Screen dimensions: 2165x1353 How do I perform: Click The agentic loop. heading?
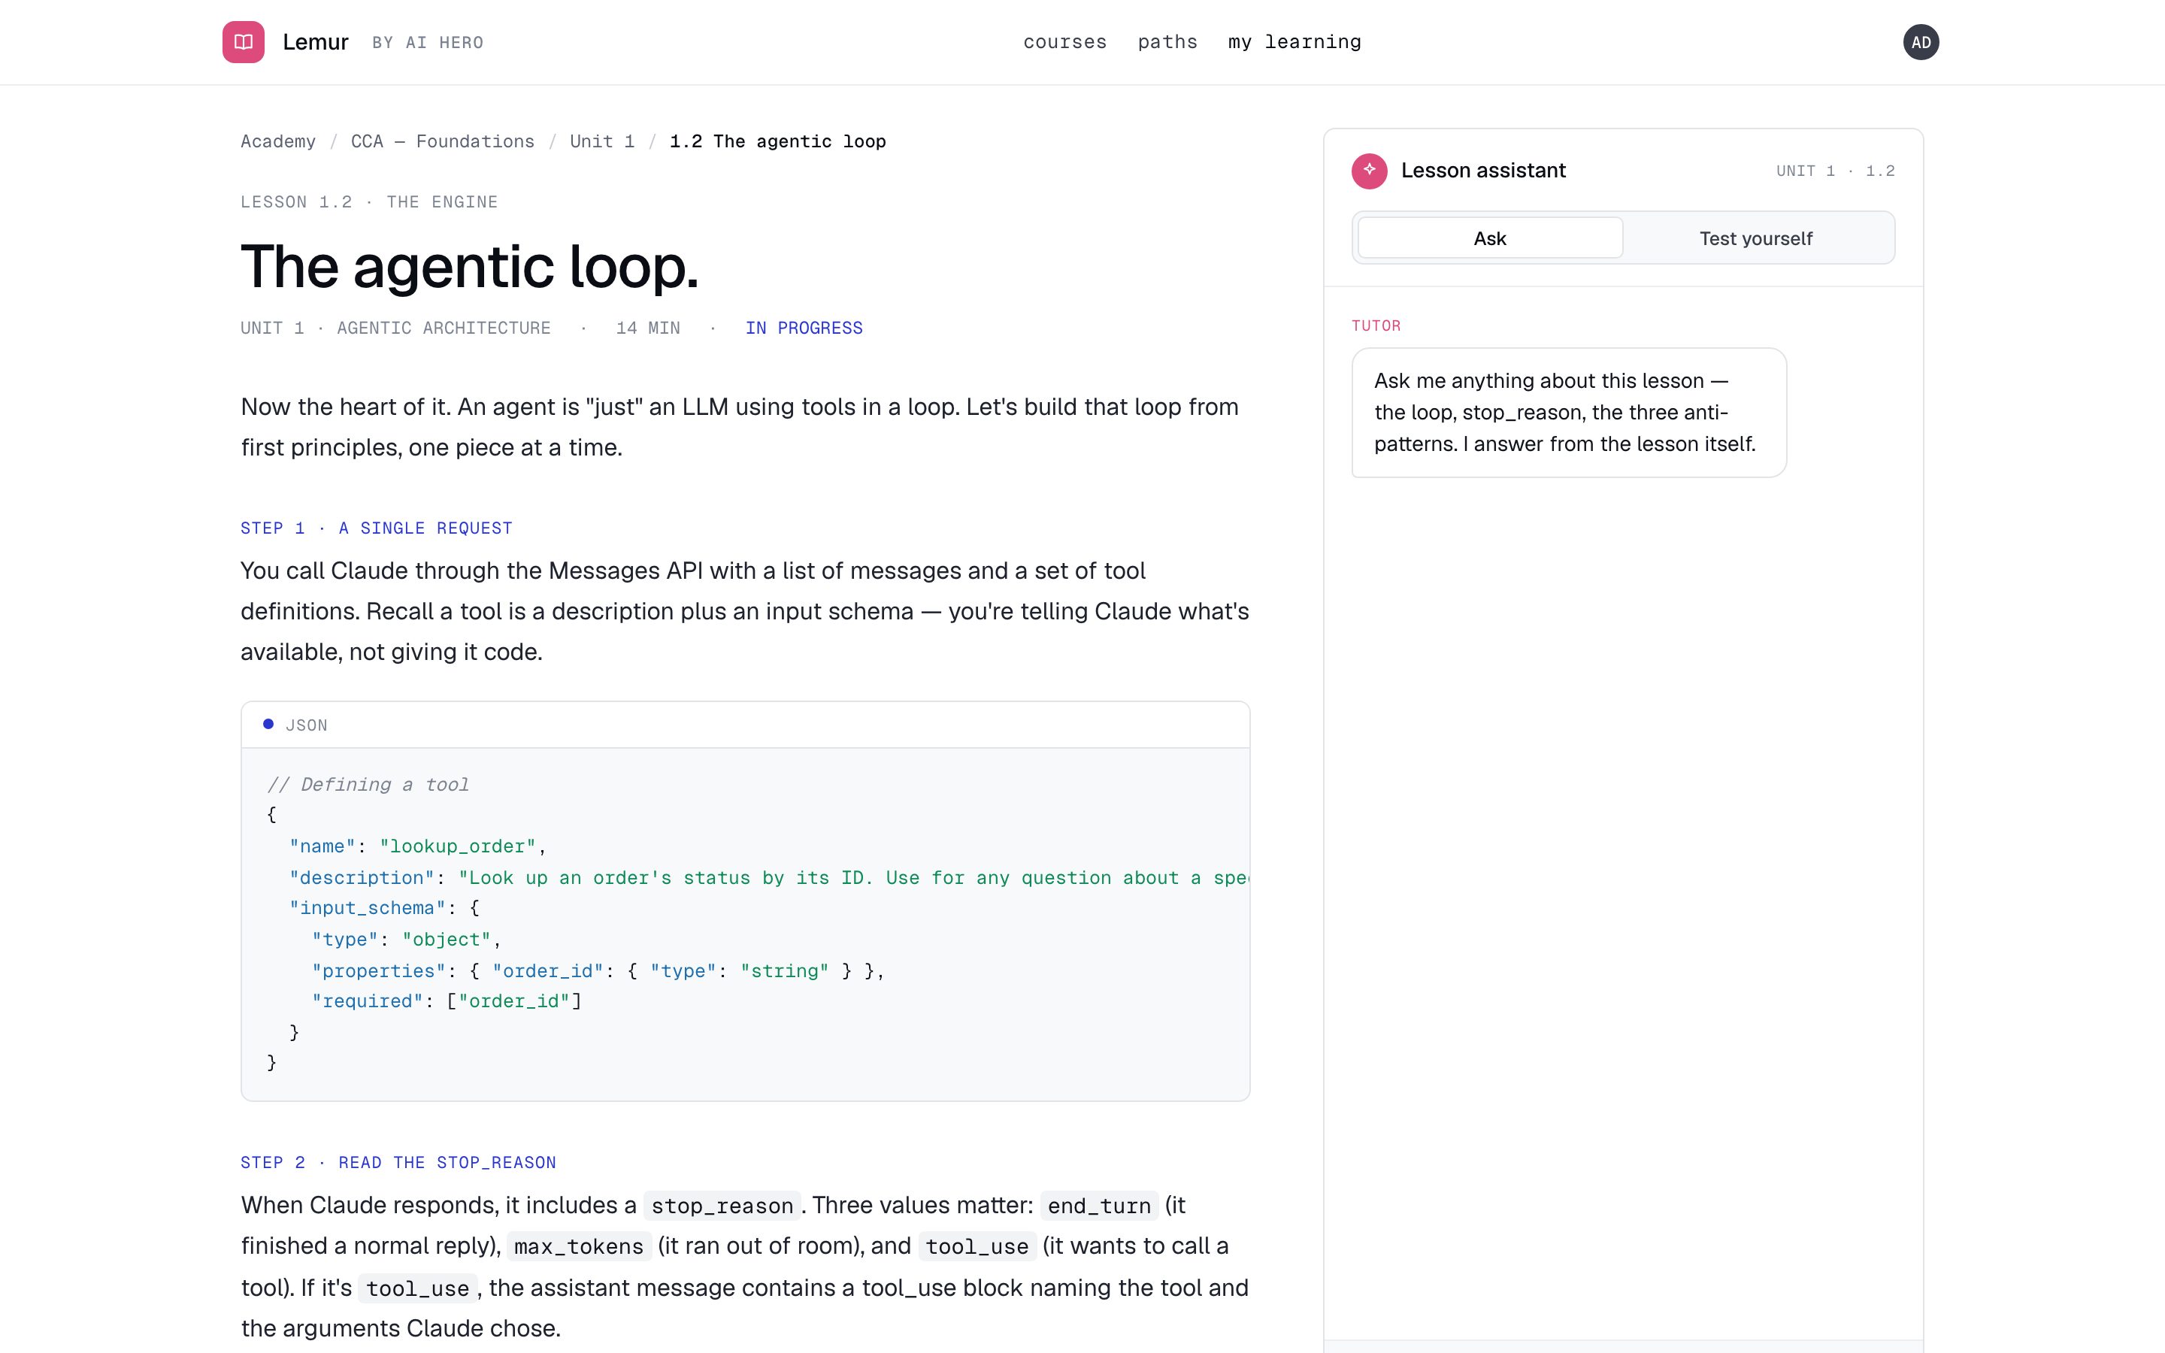pyautogui.click(x=470, y=267)
